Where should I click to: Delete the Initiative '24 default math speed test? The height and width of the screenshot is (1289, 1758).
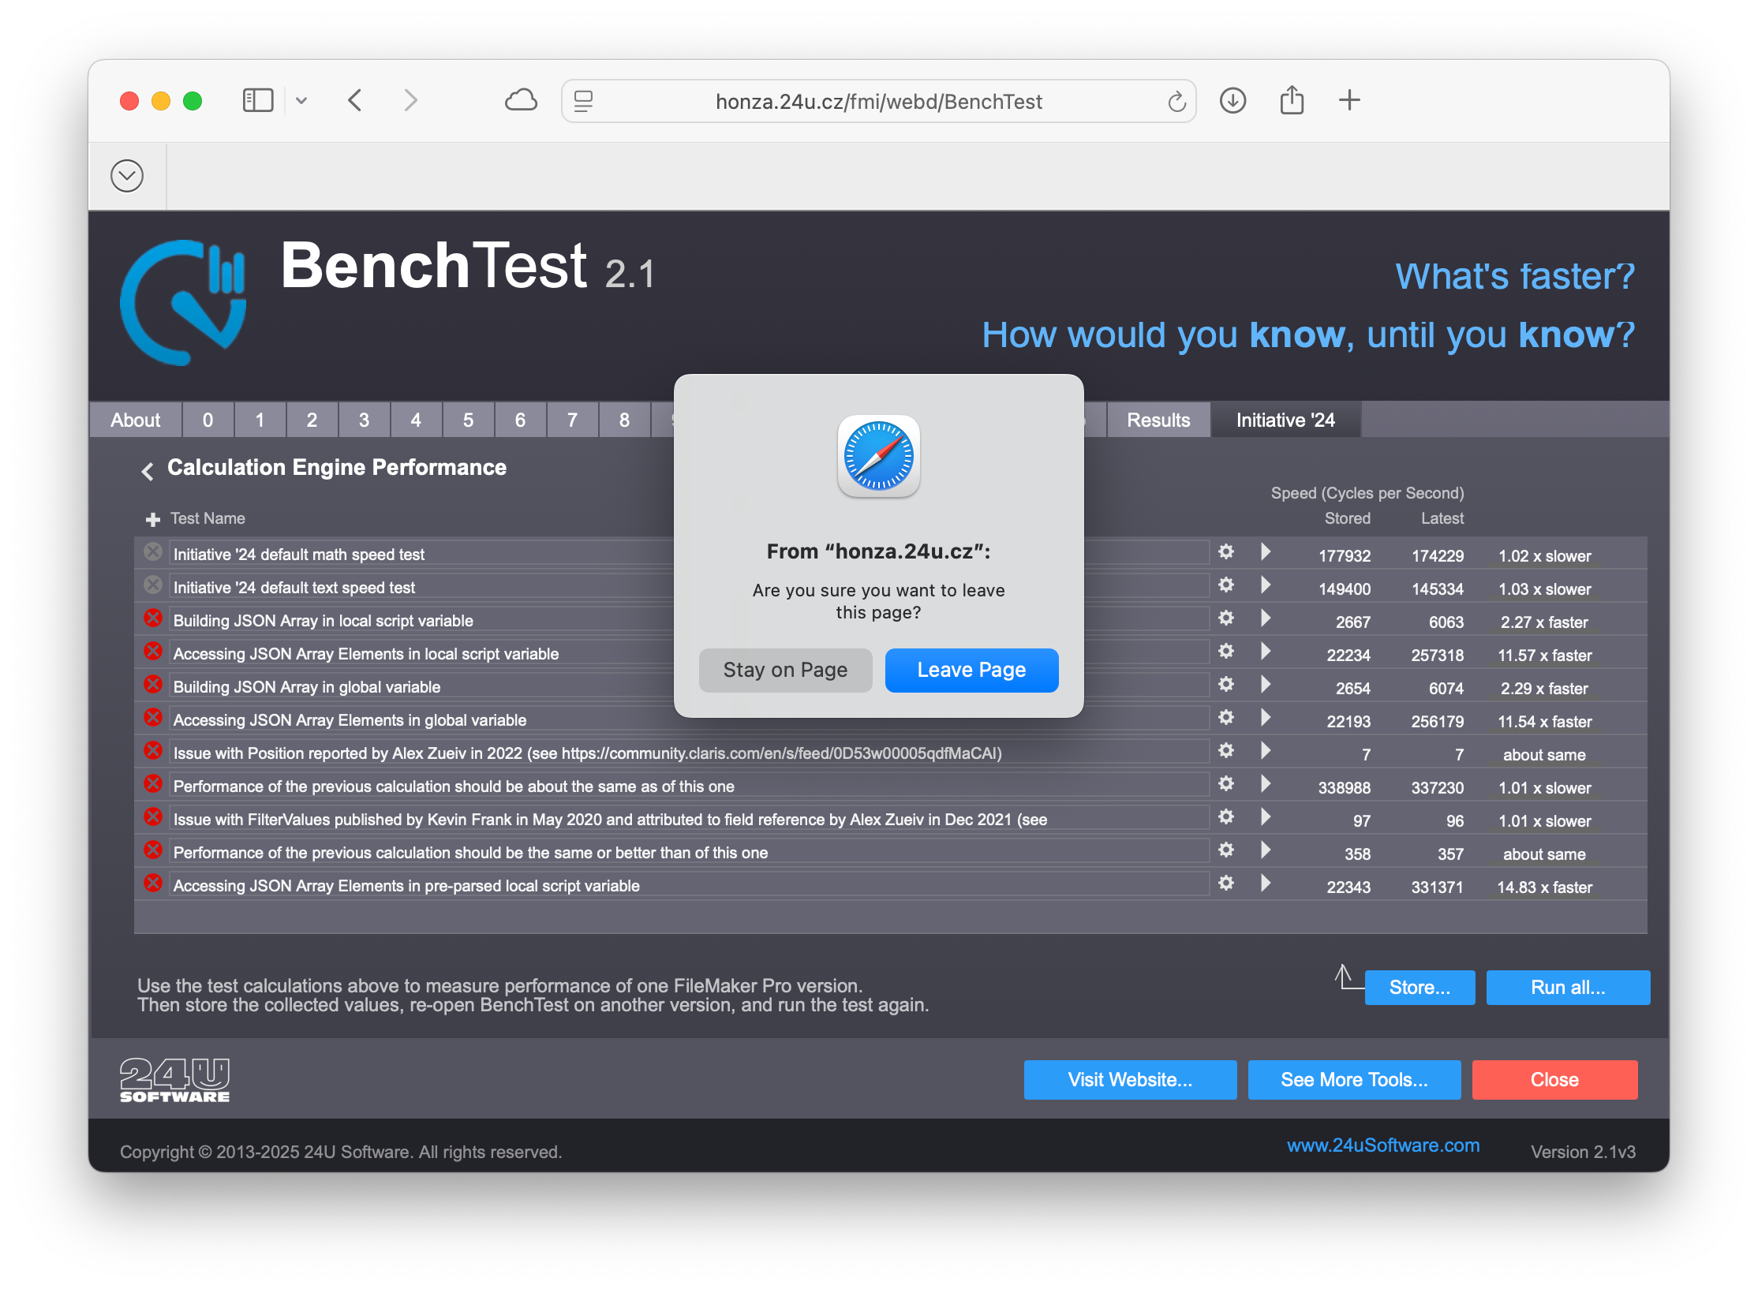153,552
